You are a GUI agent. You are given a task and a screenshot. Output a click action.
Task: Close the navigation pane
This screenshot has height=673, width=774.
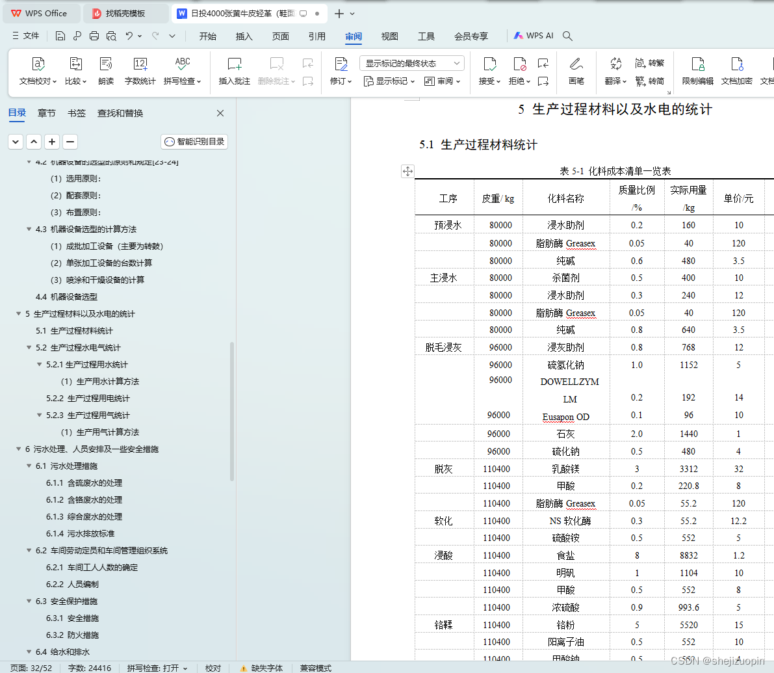(220, 113)
